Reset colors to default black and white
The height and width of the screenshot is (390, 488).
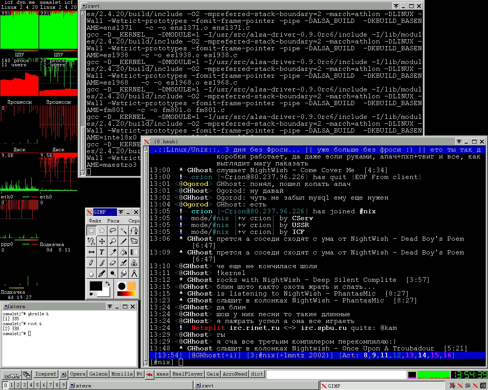point(92,294)
